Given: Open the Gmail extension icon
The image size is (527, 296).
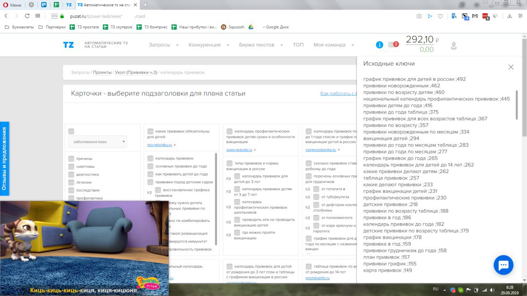Looking at the screenshot, I should pos(475,16).
